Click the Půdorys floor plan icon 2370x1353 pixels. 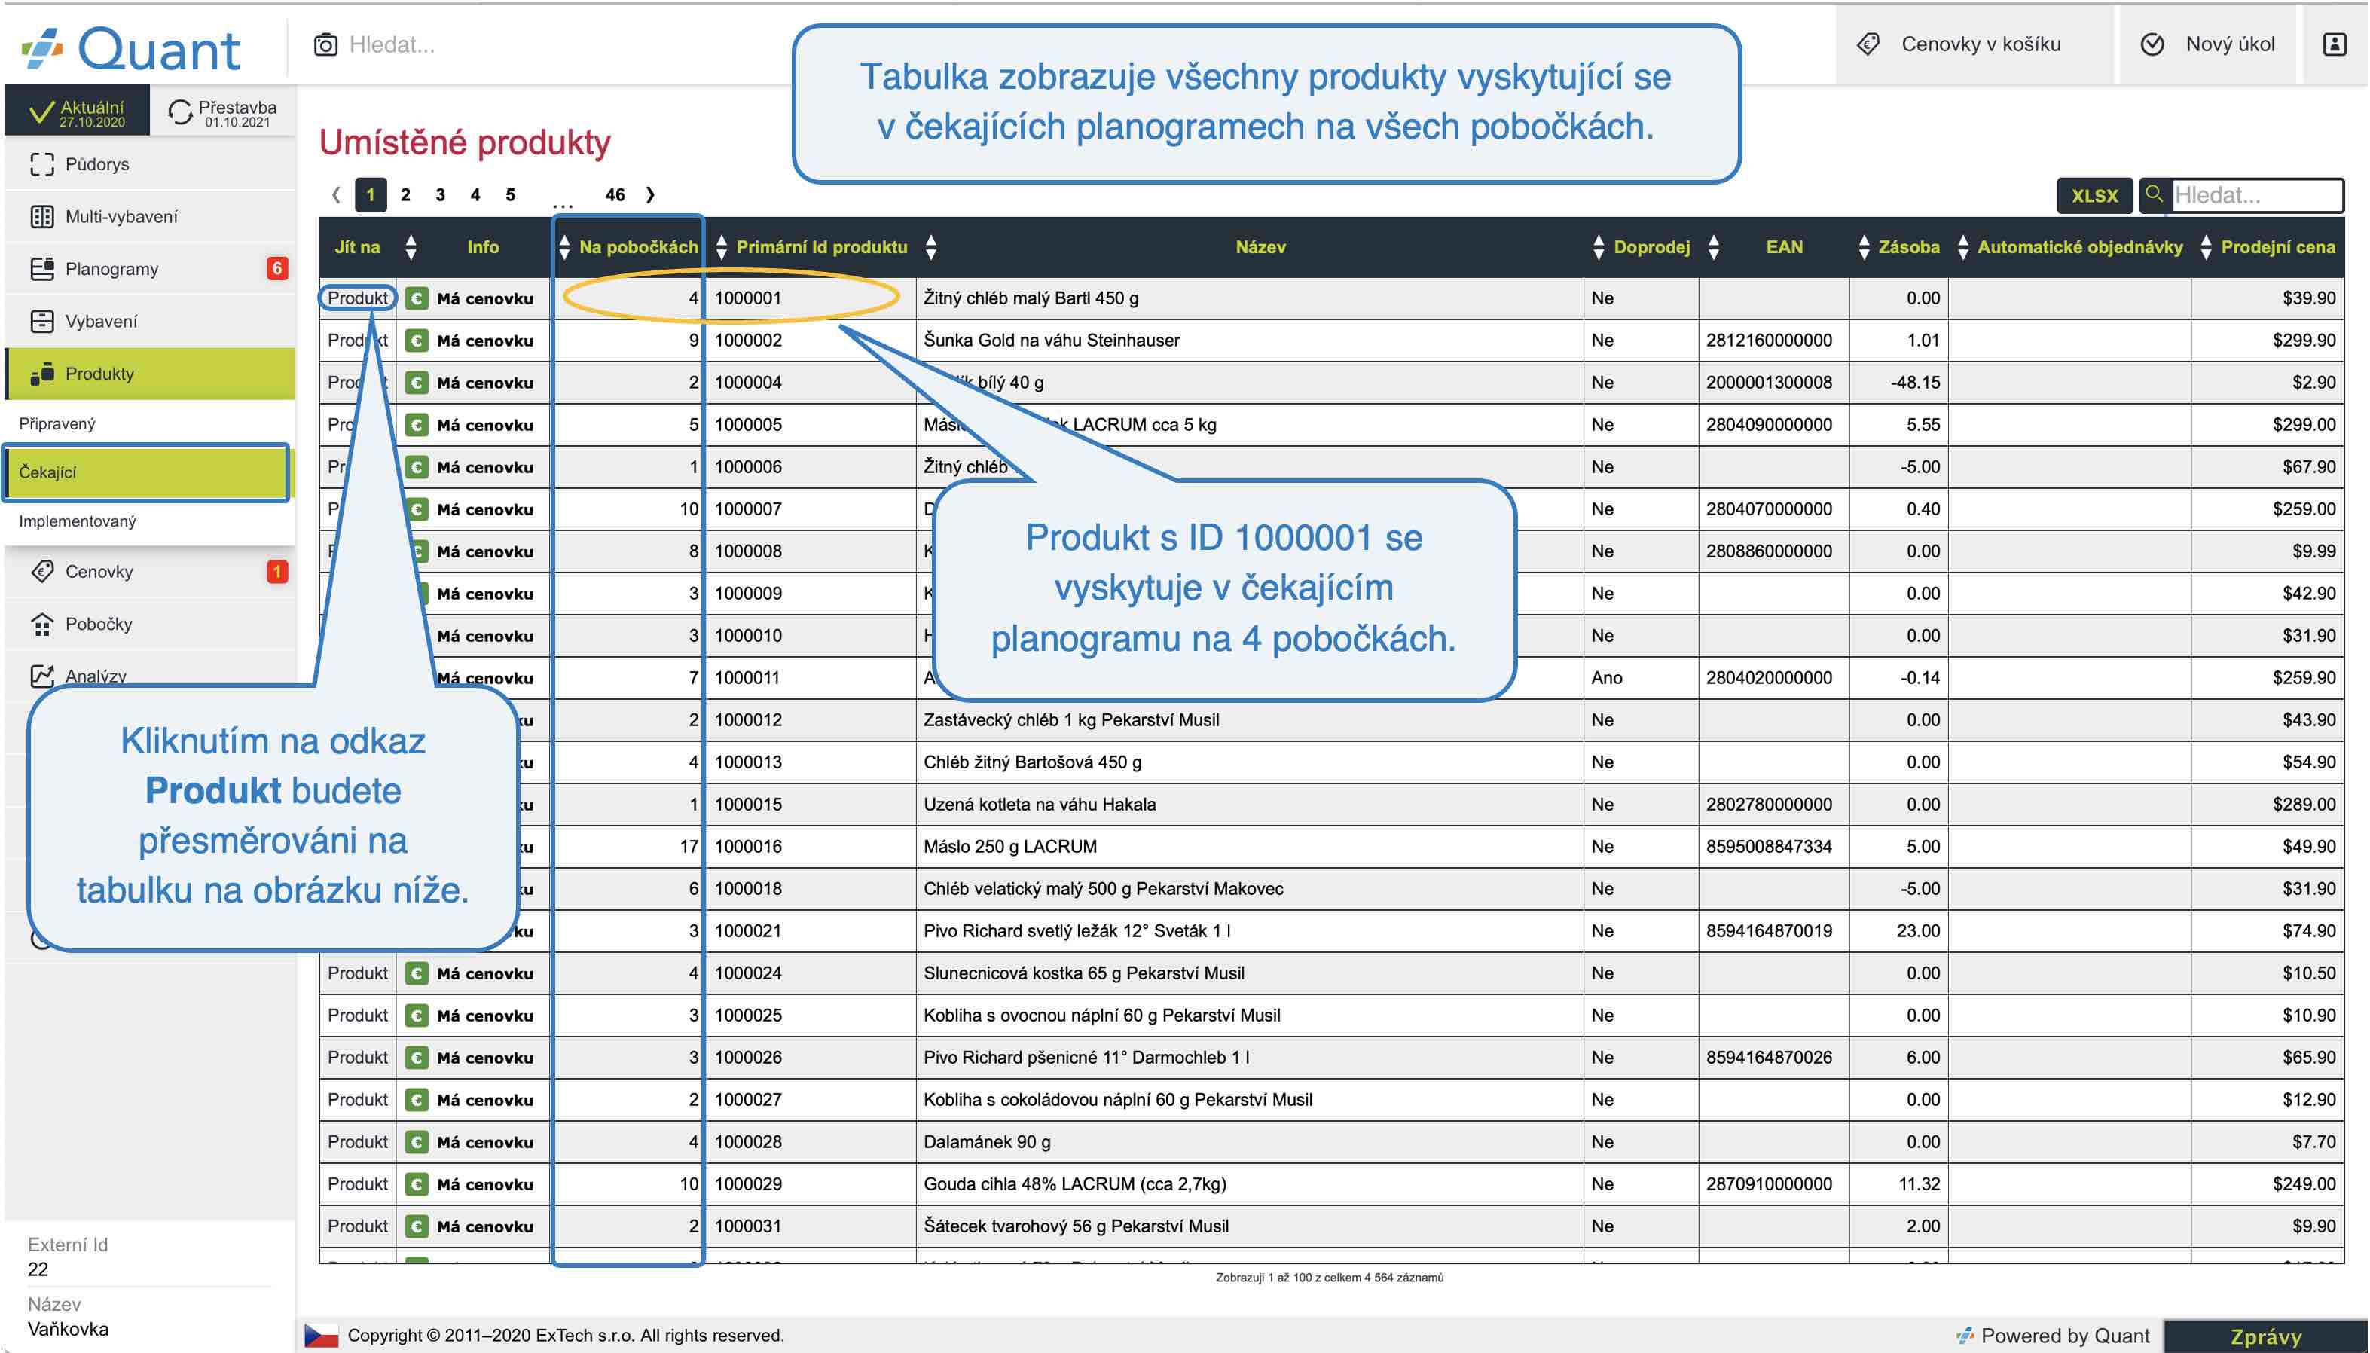click(x=41, y=164)
